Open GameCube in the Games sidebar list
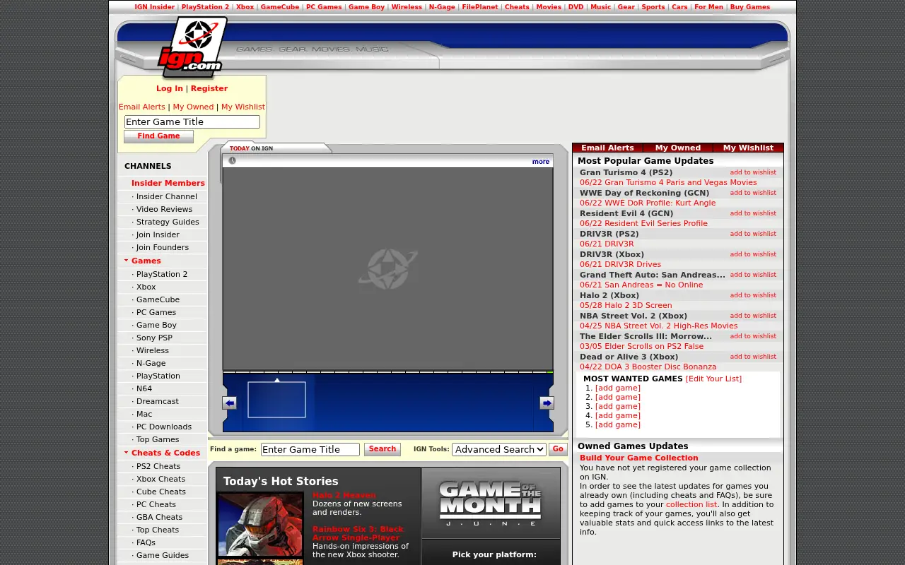 coord(158,299)
